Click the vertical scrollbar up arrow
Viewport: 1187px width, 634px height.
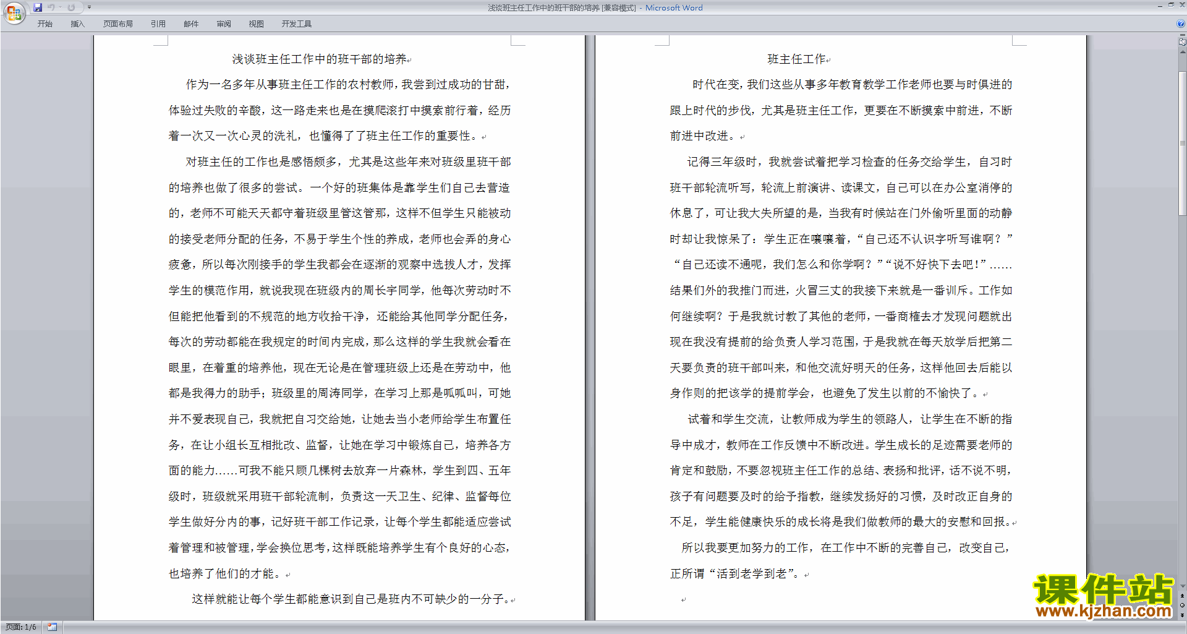(x=1182, y=51)
